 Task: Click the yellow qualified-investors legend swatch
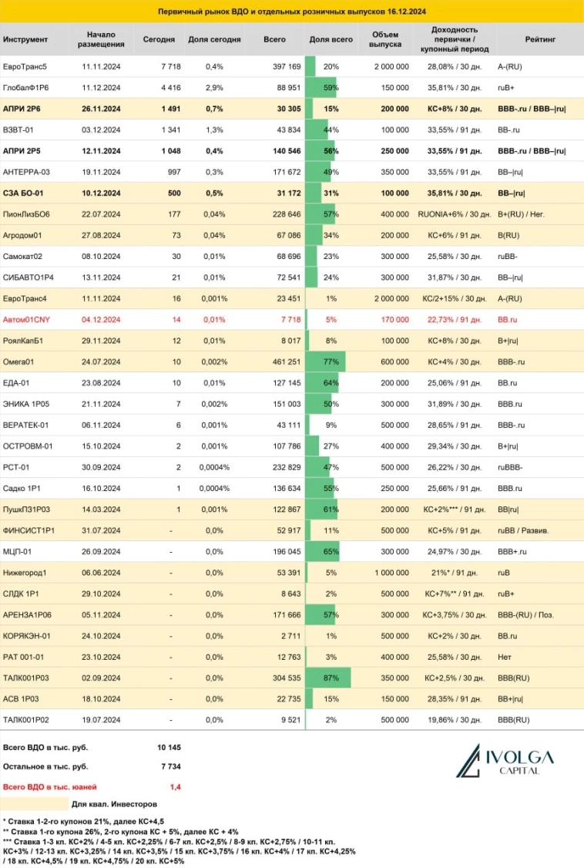coord(35,804)
